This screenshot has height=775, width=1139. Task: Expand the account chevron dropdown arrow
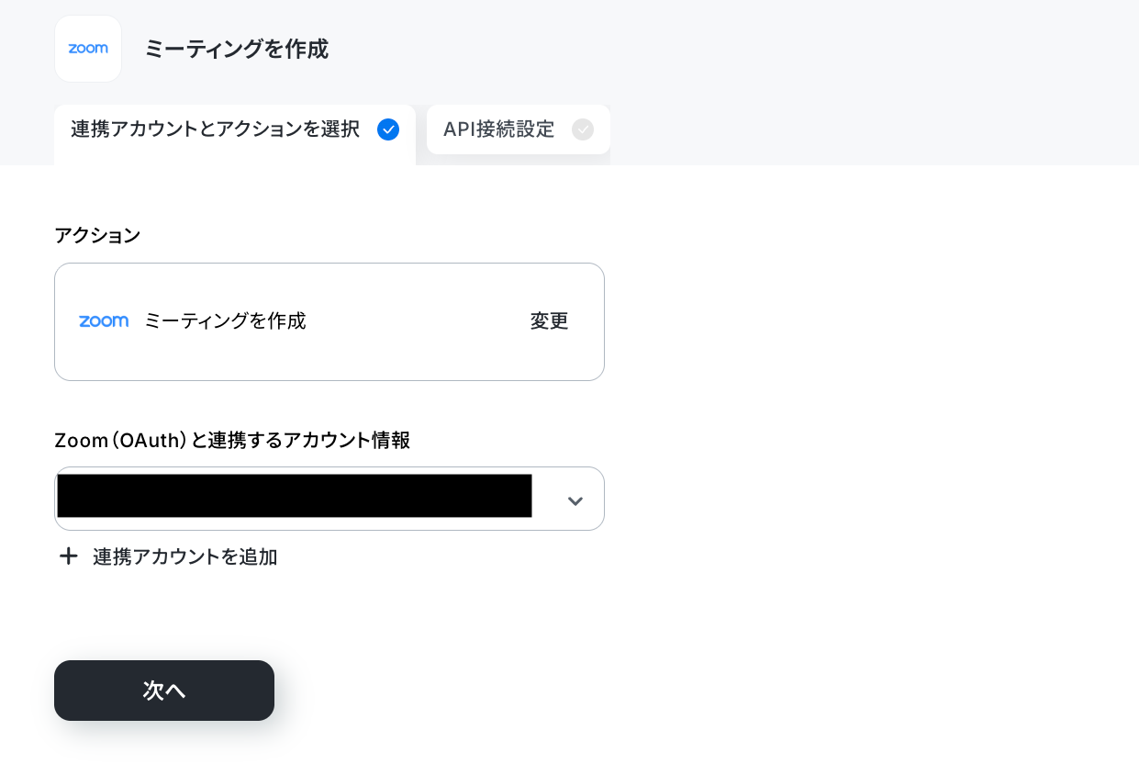click(575, 500)
